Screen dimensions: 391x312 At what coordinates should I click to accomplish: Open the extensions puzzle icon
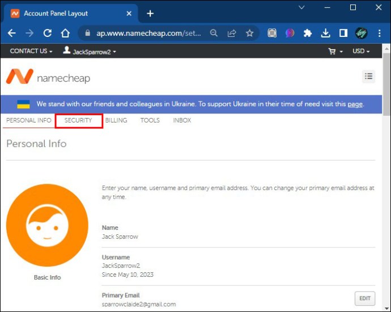click(x=307, y=33)
